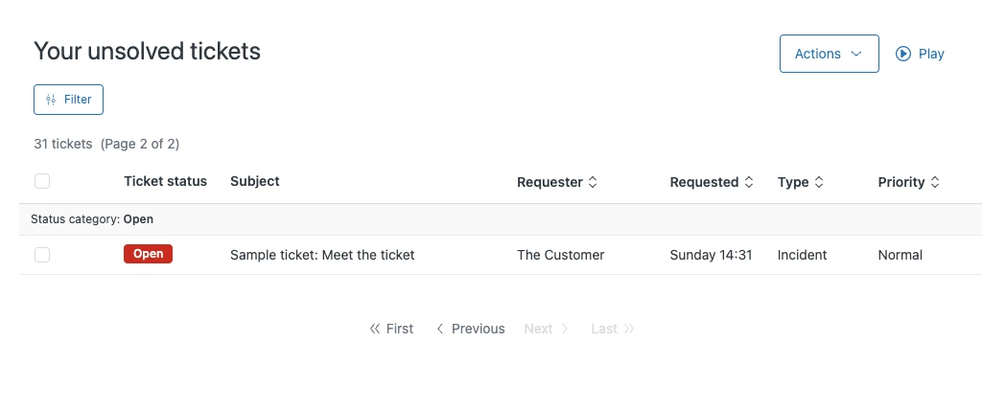Image resolution: width=982 pixels, height=410 pixels.
Task: Toggle the select-all tickets checkbox
Action: [x=42, y=181]
